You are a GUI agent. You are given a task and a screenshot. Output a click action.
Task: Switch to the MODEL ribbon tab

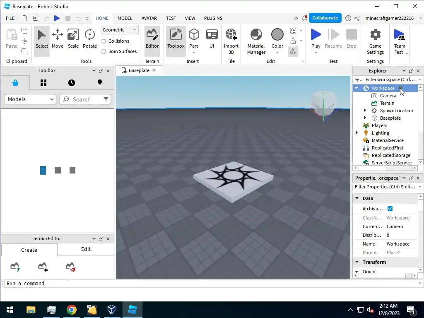(125, 18)
